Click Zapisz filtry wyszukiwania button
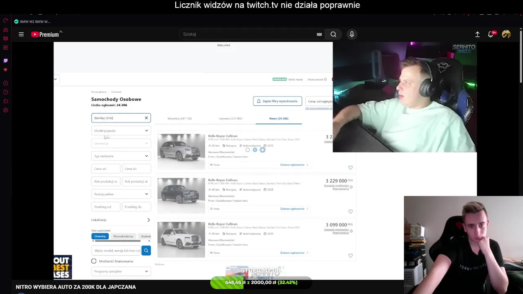523x294 pixels. 277,101
